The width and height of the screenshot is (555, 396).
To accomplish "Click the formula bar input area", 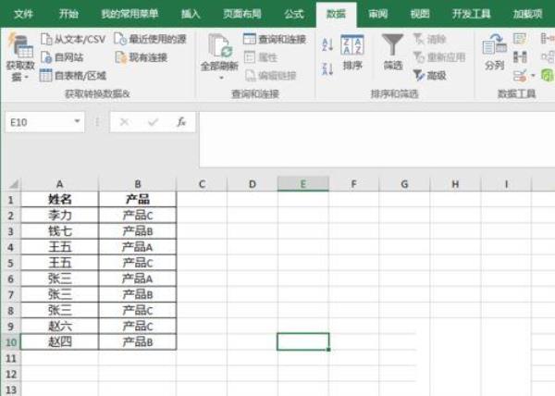I will point(377,140).
